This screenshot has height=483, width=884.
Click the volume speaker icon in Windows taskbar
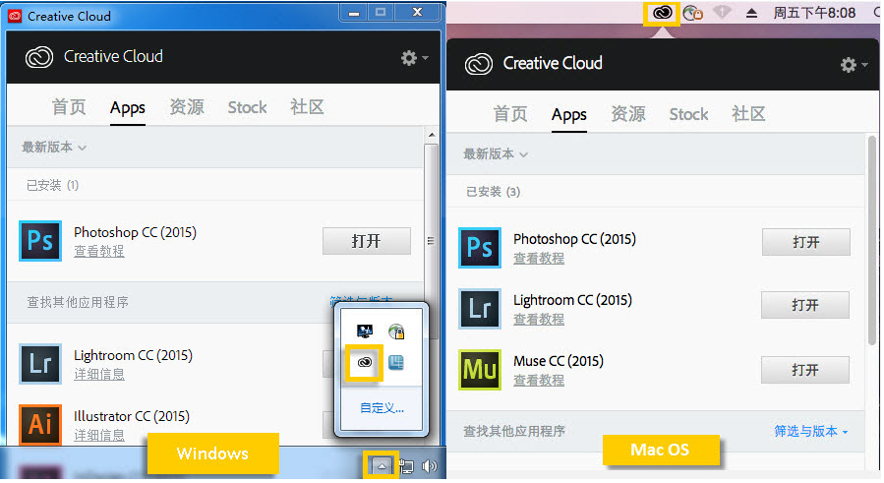pyautogui.click(x=429, y=466)
